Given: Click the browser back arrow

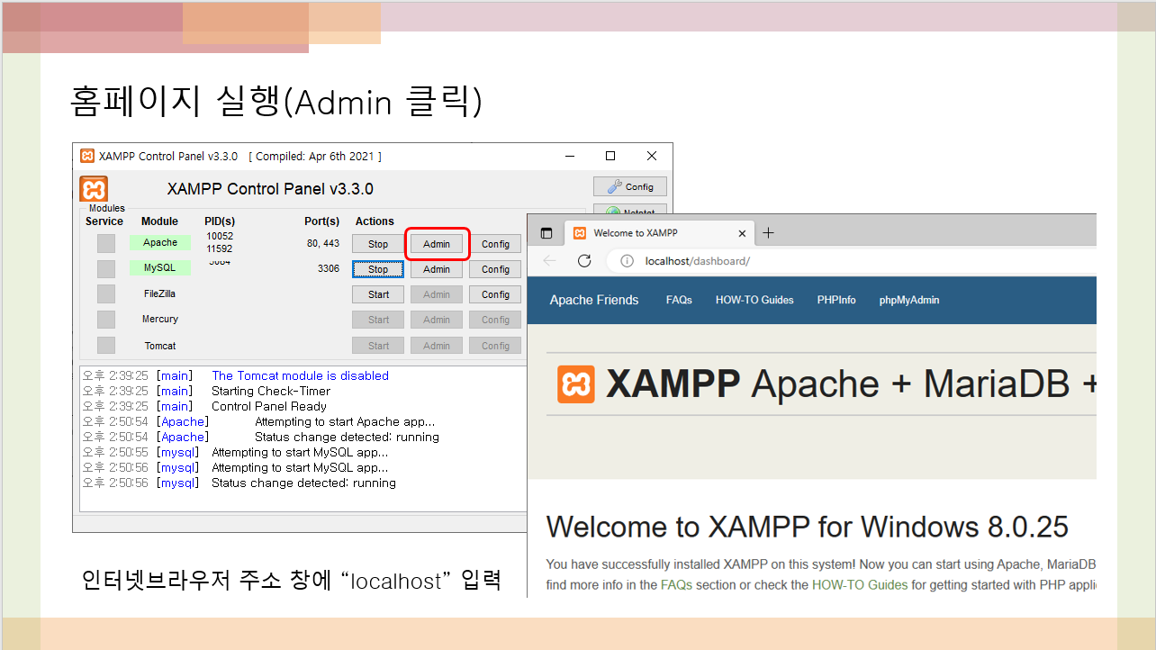Looking at the screenshot, I should [x=549, y=261].
